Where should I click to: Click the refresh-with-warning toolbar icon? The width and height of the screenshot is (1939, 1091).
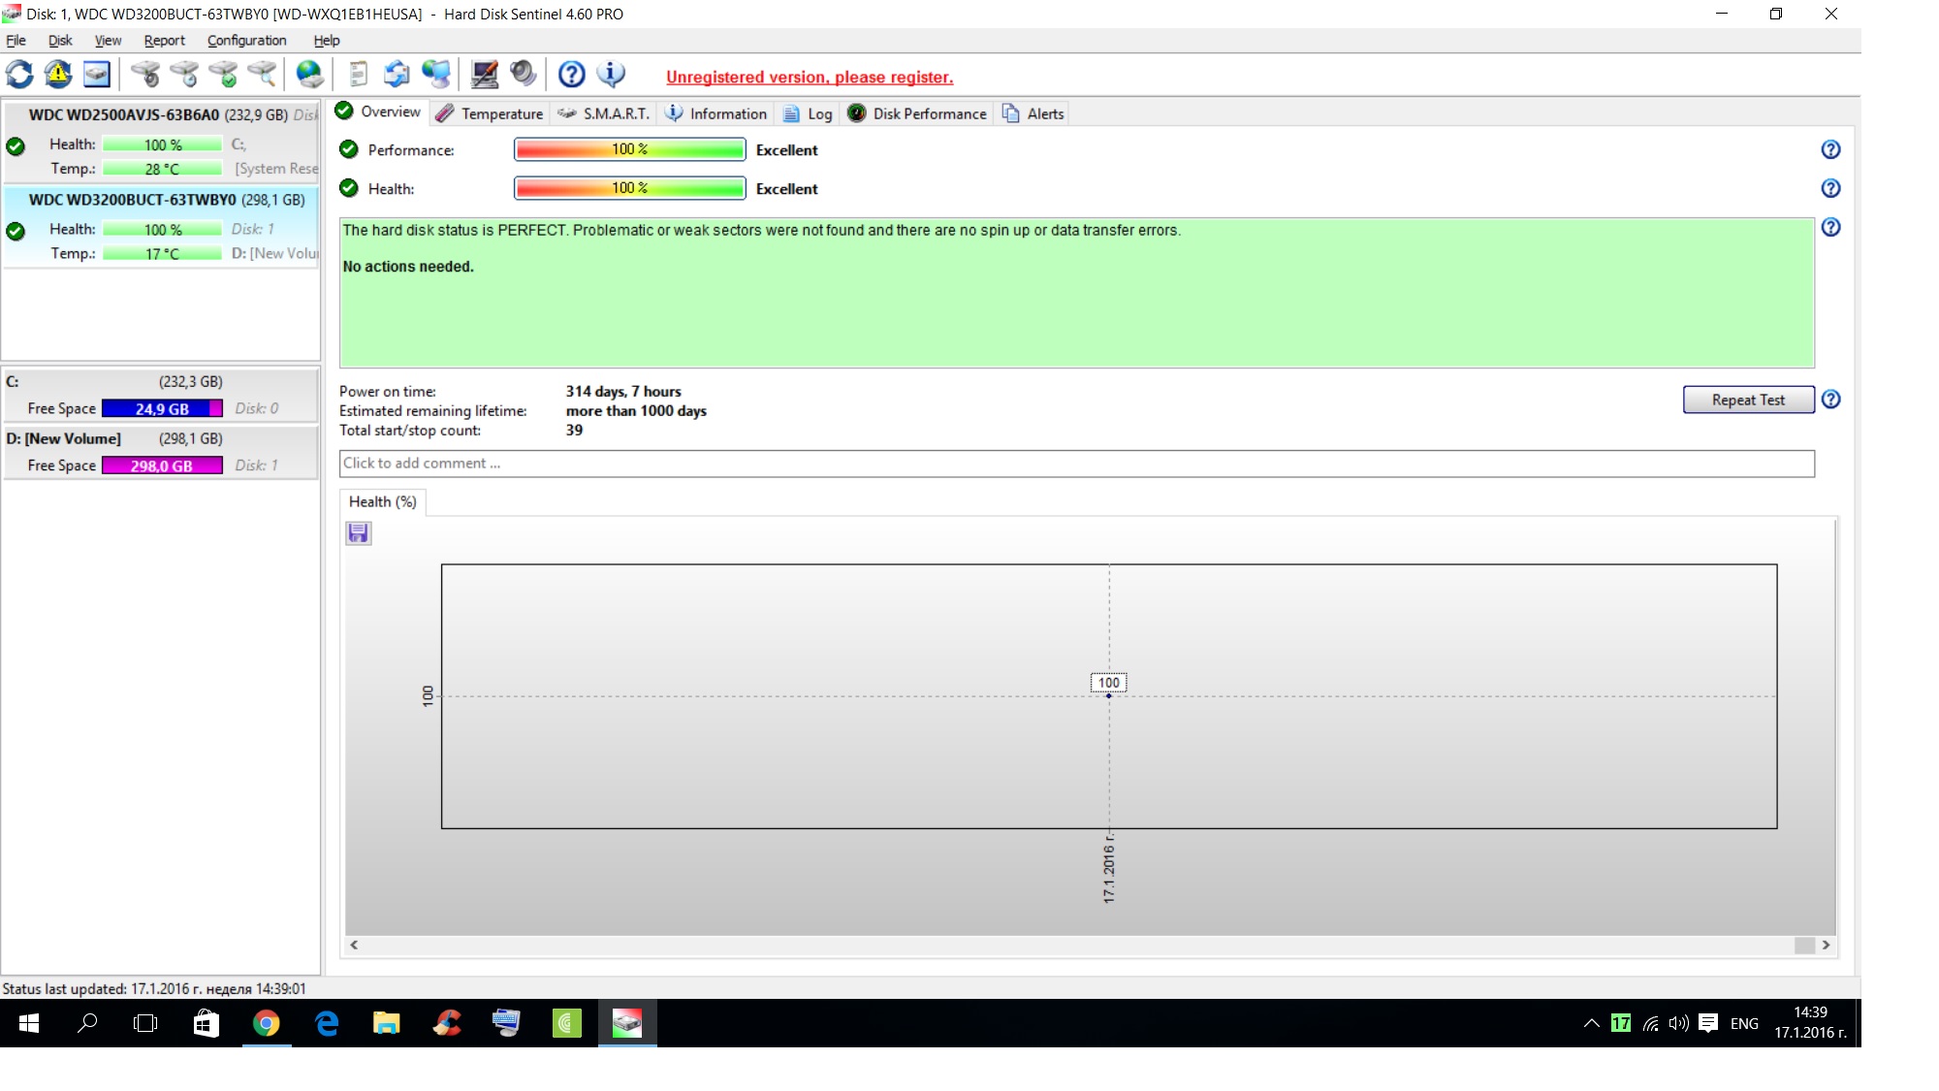pos(58,75)
